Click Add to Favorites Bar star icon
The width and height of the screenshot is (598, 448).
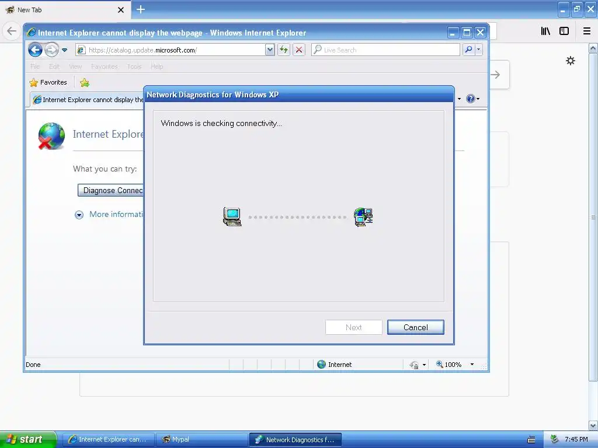click(x=85, y=83)
